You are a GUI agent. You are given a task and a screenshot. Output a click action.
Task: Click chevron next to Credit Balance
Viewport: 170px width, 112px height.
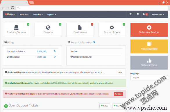[55, 57]
